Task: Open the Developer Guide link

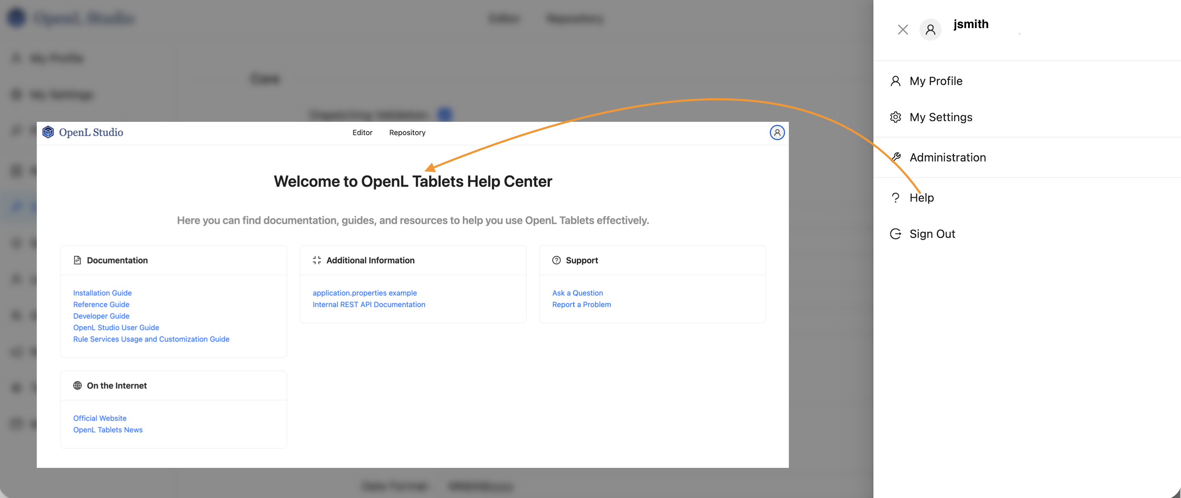Action: tap(101, 315)
